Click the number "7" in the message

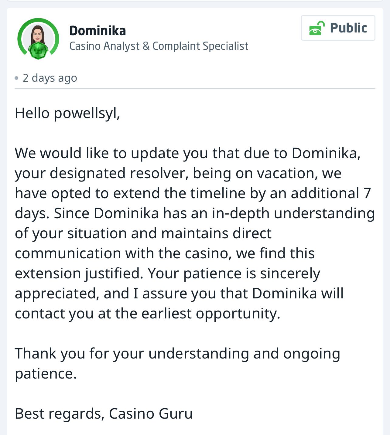[367, 193]
